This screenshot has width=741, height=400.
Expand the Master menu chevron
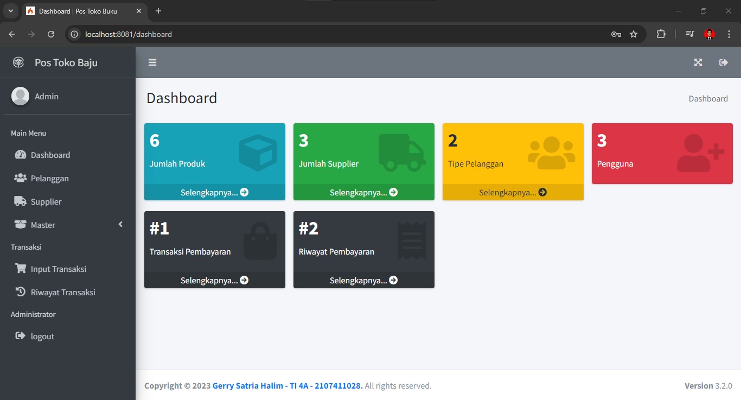(120, 225)
